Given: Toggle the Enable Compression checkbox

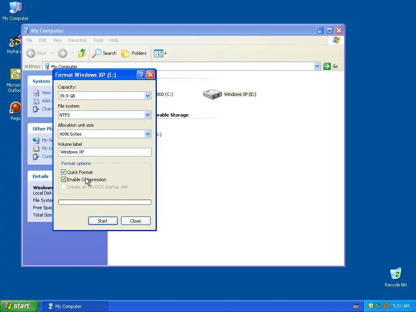Looking at the screenshot, I should click(x=63, y=180).
